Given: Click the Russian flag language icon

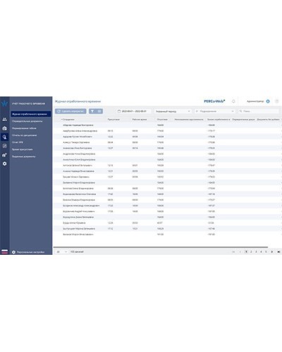Looking at the screenshot, I should tap(4, 252).
